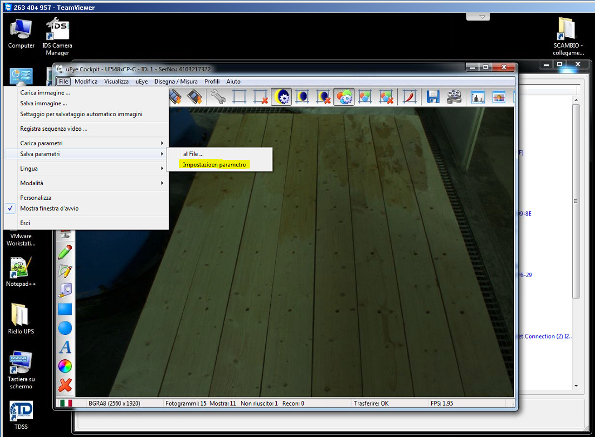Open the histogram view icon

tap(478, 97)
